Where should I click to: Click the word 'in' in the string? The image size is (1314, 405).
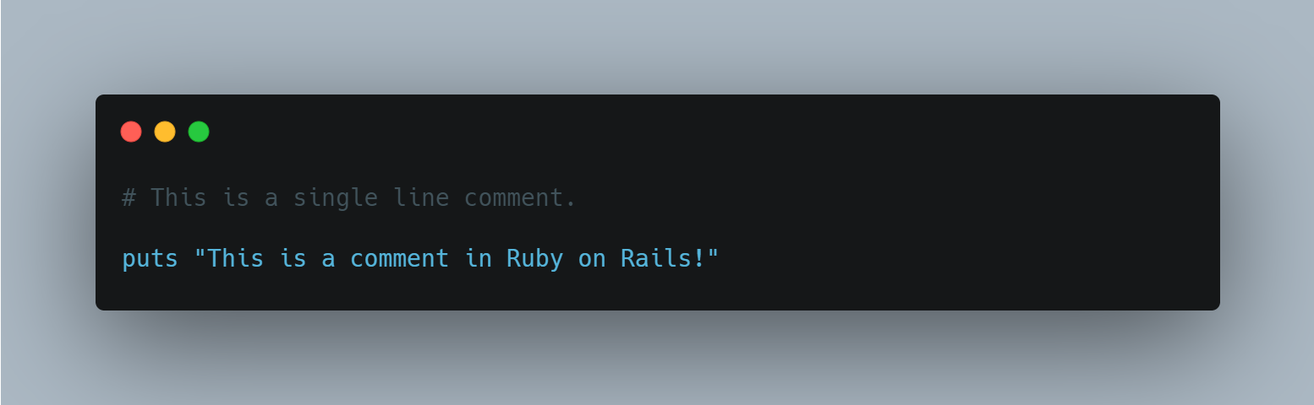[478, 258]
